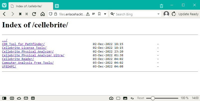Toggle the side panel in status bar

click(x=4, y=98)
